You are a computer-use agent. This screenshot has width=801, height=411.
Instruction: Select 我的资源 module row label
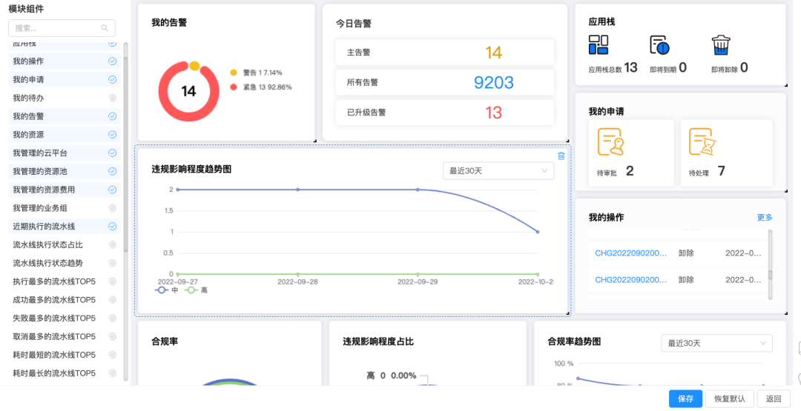point(28,135)
